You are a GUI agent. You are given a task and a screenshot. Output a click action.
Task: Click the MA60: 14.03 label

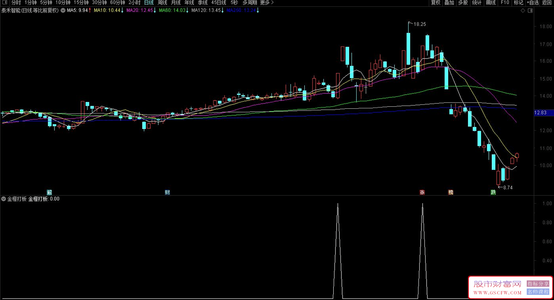pos(174,10)
